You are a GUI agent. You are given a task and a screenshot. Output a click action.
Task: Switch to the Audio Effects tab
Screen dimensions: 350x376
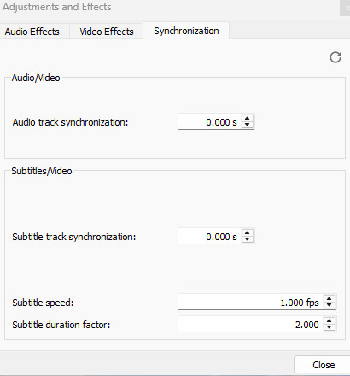(x=32, y=32)
